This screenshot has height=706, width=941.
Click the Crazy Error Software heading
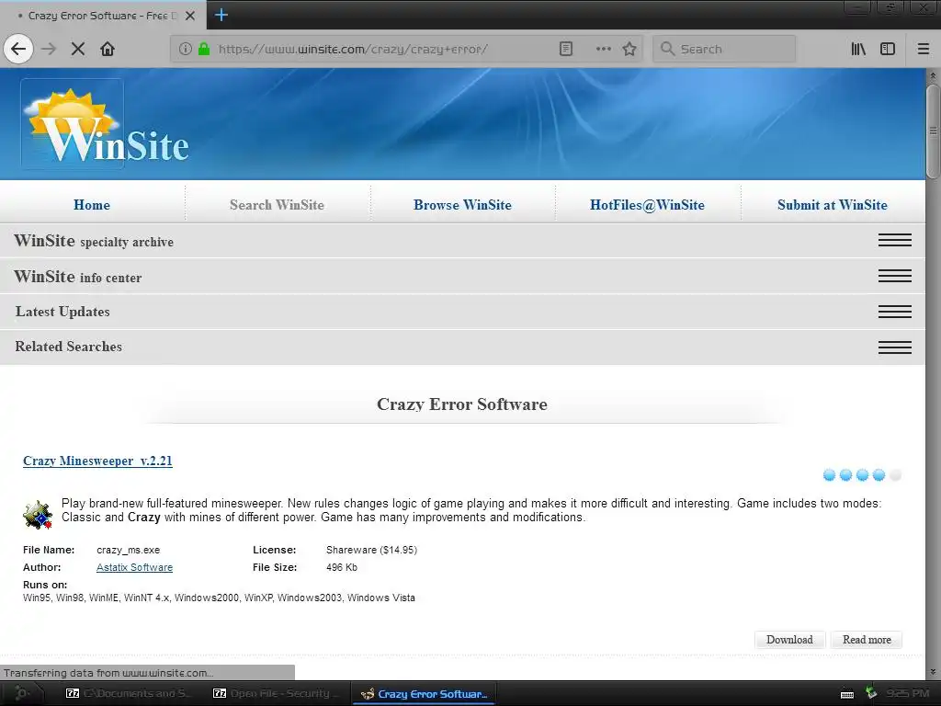[462, 404]
